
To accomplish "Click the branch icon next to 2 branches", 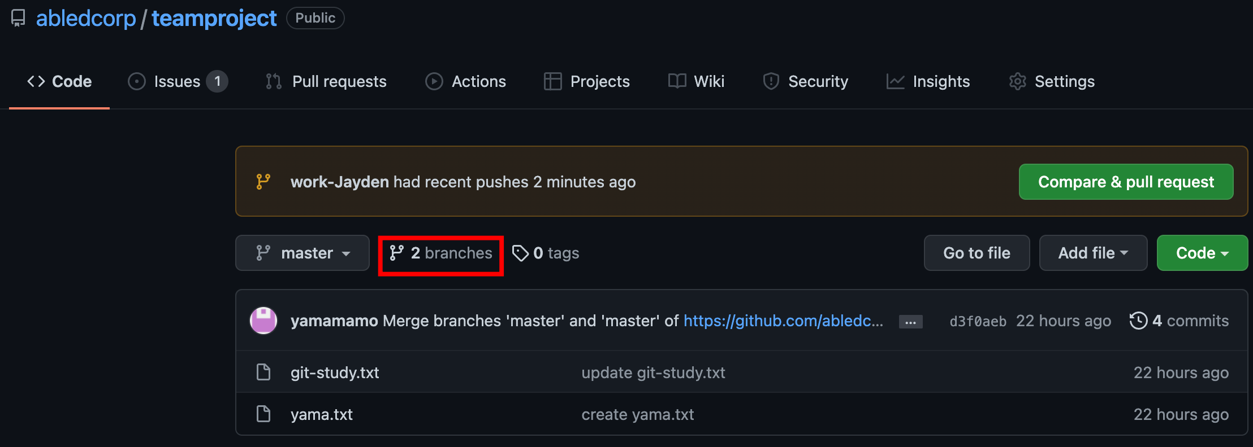I will pyautogui.click(x=396, y=253).
